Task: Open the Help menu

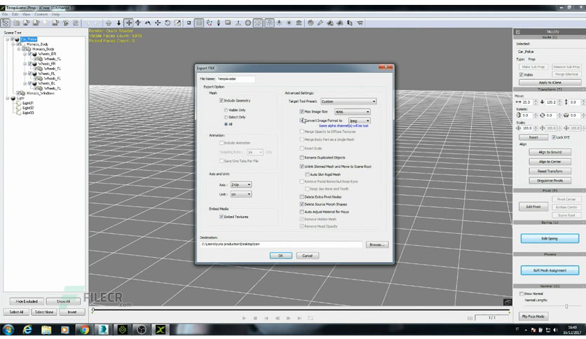Action: tap(55, 14)
